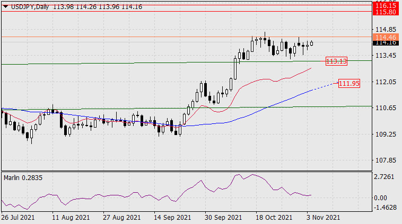402x224 pixels.
Task: Open the chart dropdown triangle beside USDJPY
Action: tap(5, 7)
